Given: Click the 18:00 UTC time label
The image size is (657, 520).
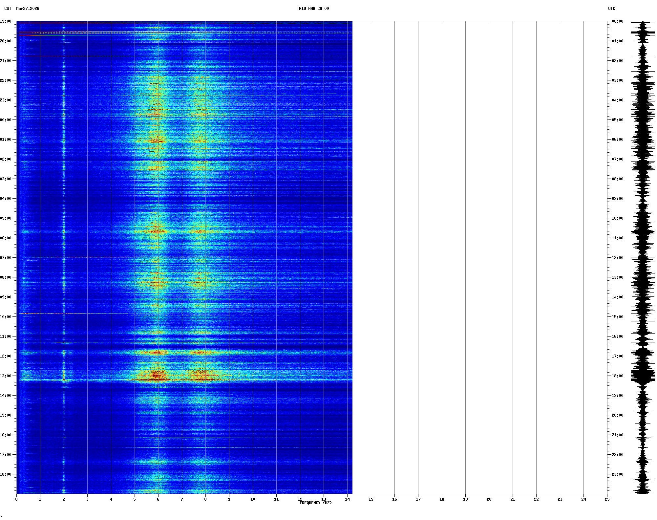Looking at the screenshot, I should (617, 376).
